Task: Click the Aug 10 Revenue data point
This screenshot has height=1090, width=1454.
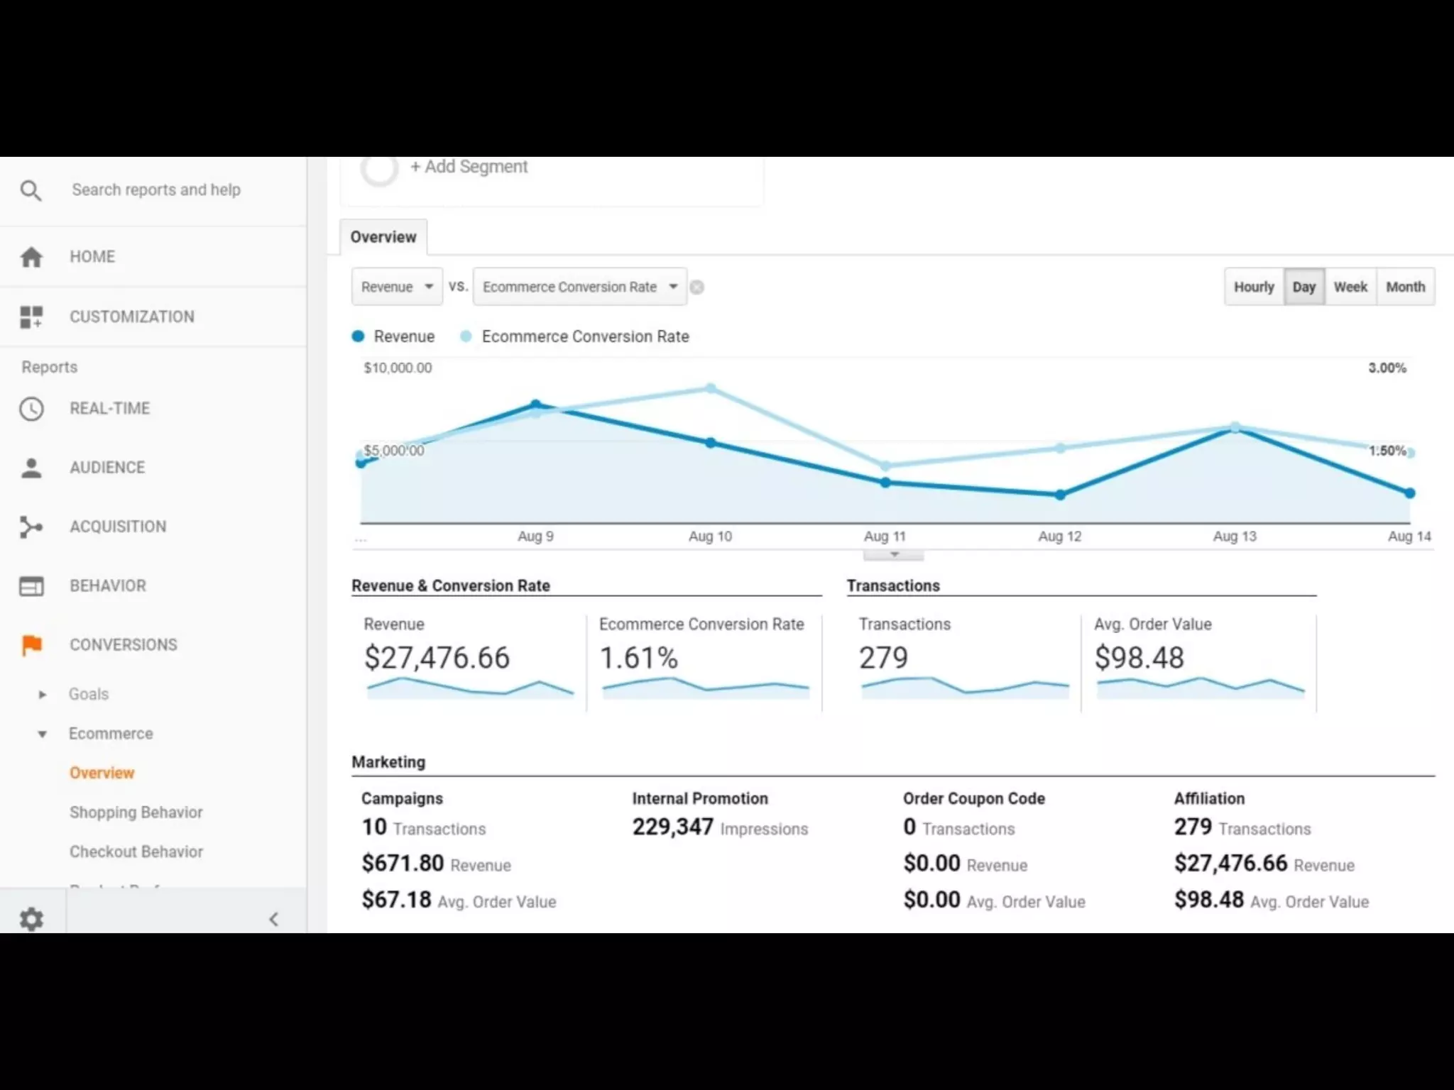Action: point(711,443)
